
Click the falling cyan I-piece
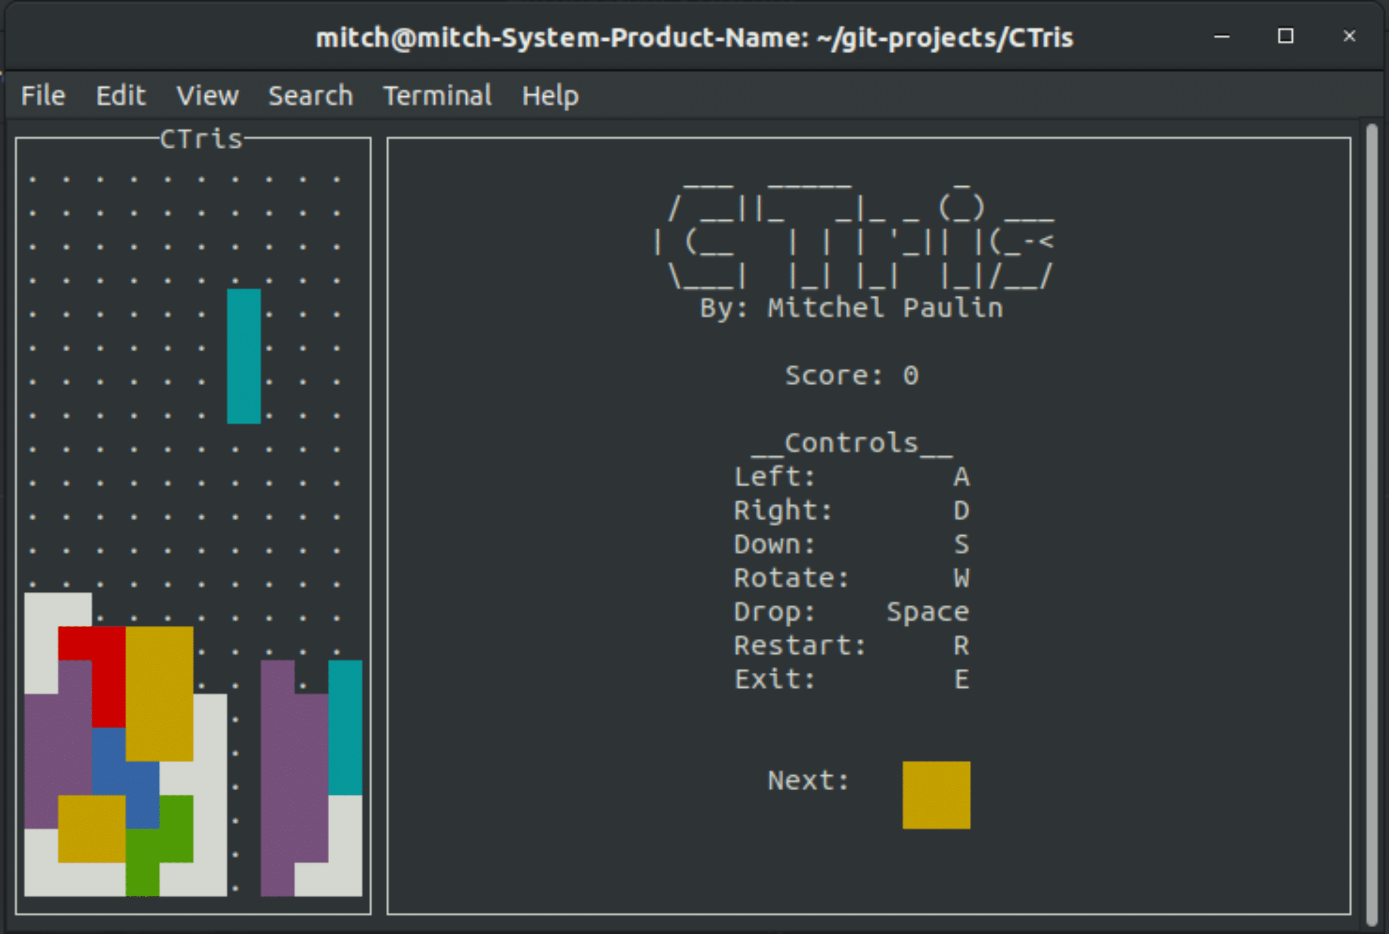point(244,356)
